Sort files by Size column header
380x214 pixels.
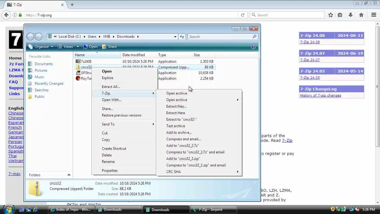click(204, 55)
